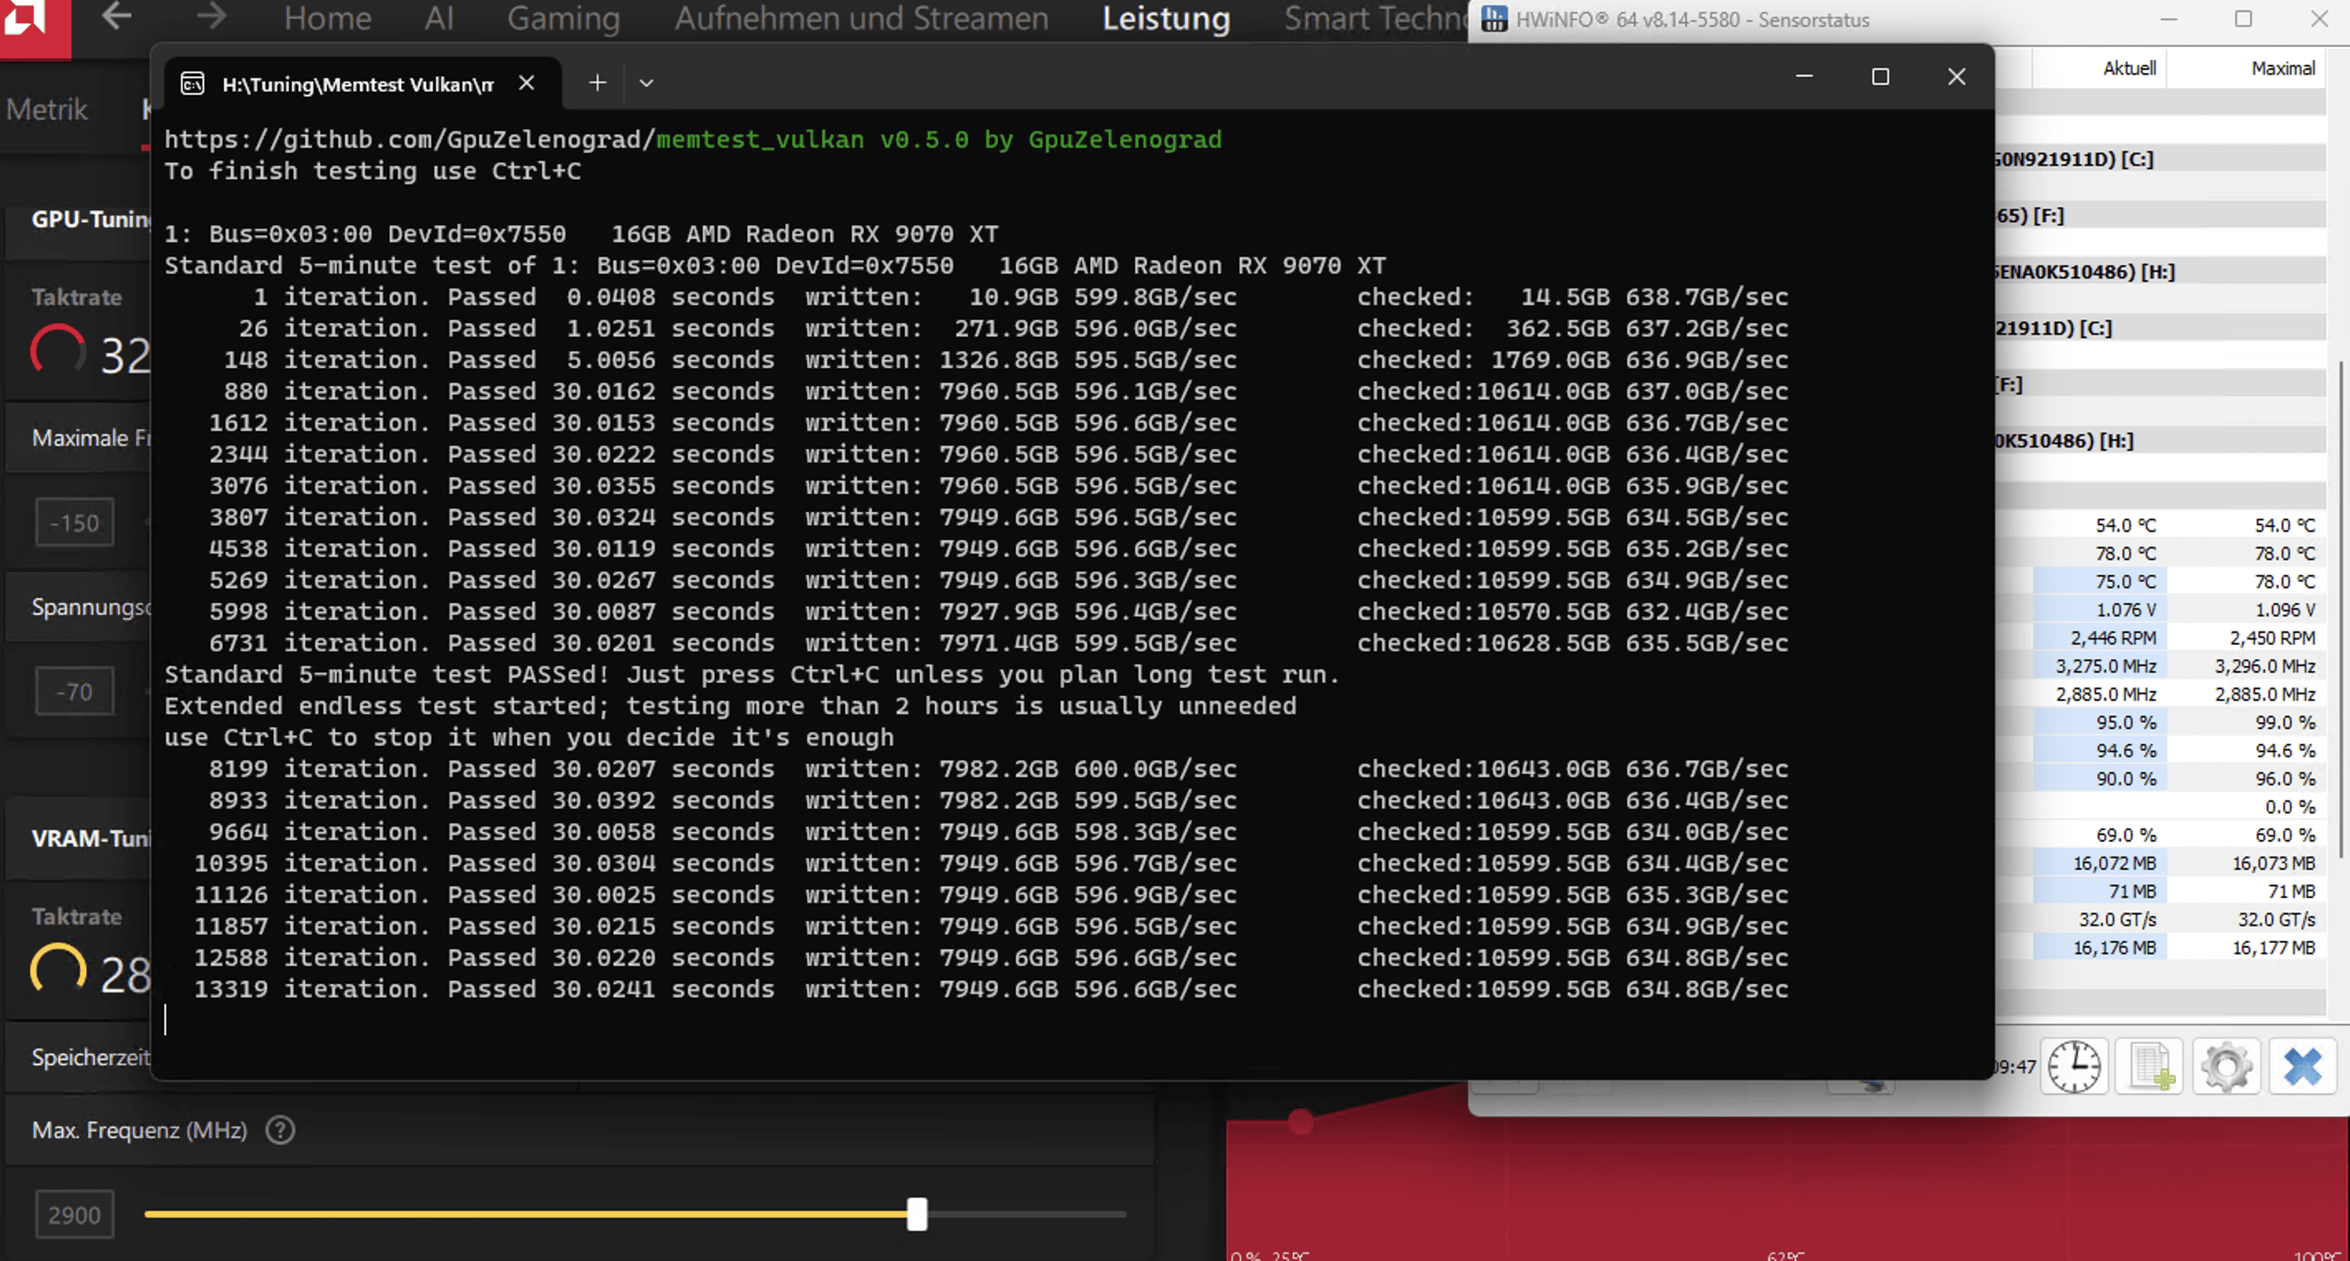The image size is (2350, 1261).
Task: Select the Metrik sub-tab
Action: point(46,109)
